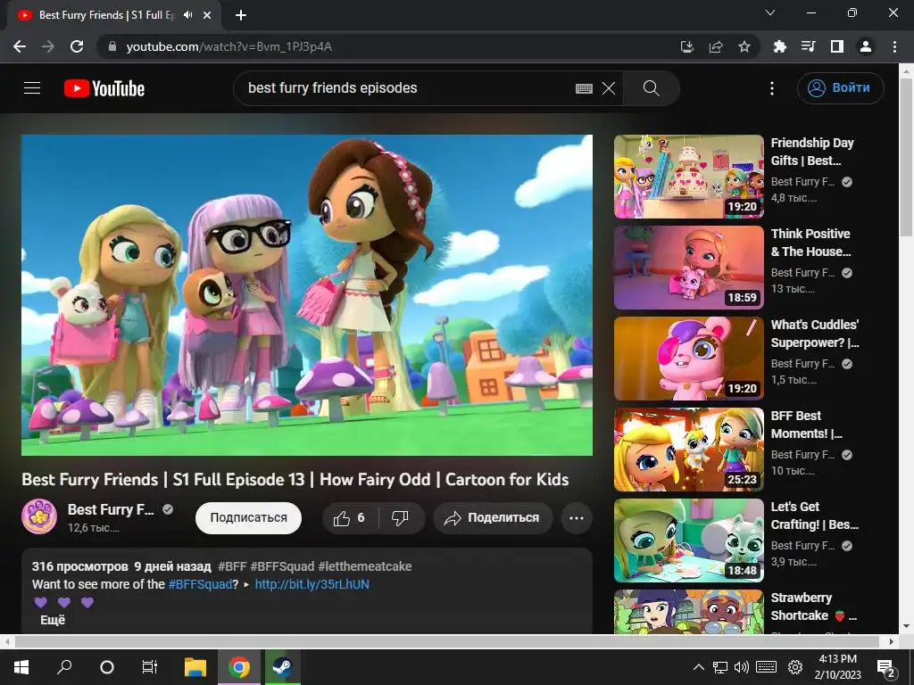Toggle Chrome side panel
The height and width of the screenshot is (685, 914).
point(836,46)
